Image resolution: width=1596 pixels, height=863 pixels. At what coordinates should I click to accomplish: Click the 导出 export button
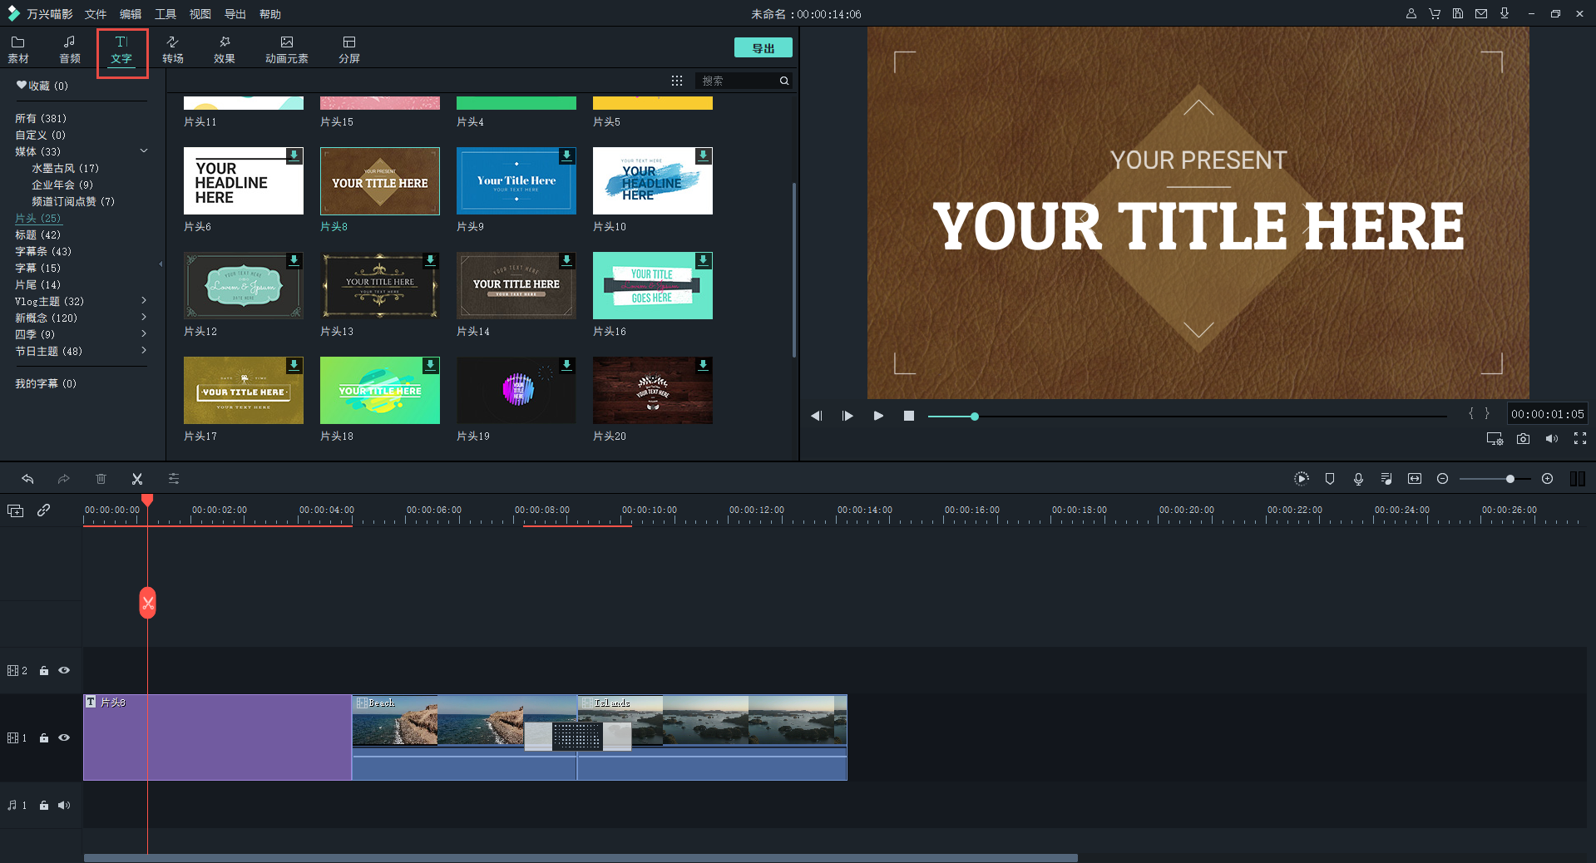tap(763, 48)
